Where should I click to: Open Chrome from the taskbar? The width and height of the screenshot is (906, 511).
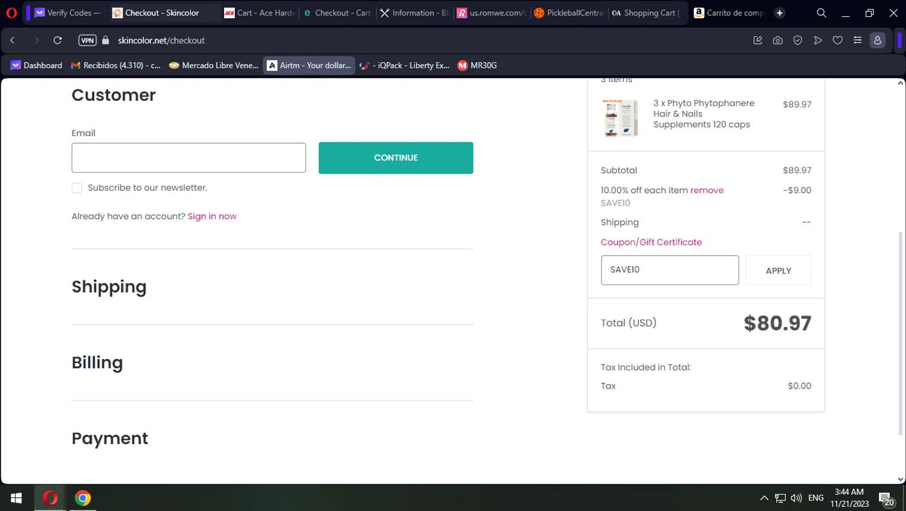click(83, 498)
